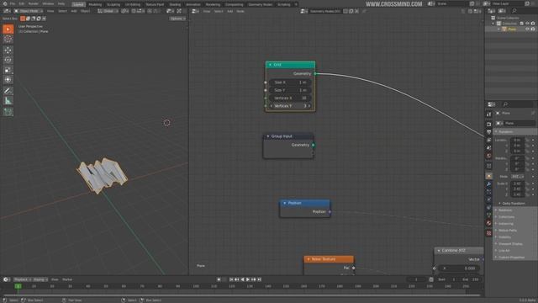Viewport: 538px width, 303px height.
Task: Click the Grid node Vertices X field
Action: tap(290, 98)
